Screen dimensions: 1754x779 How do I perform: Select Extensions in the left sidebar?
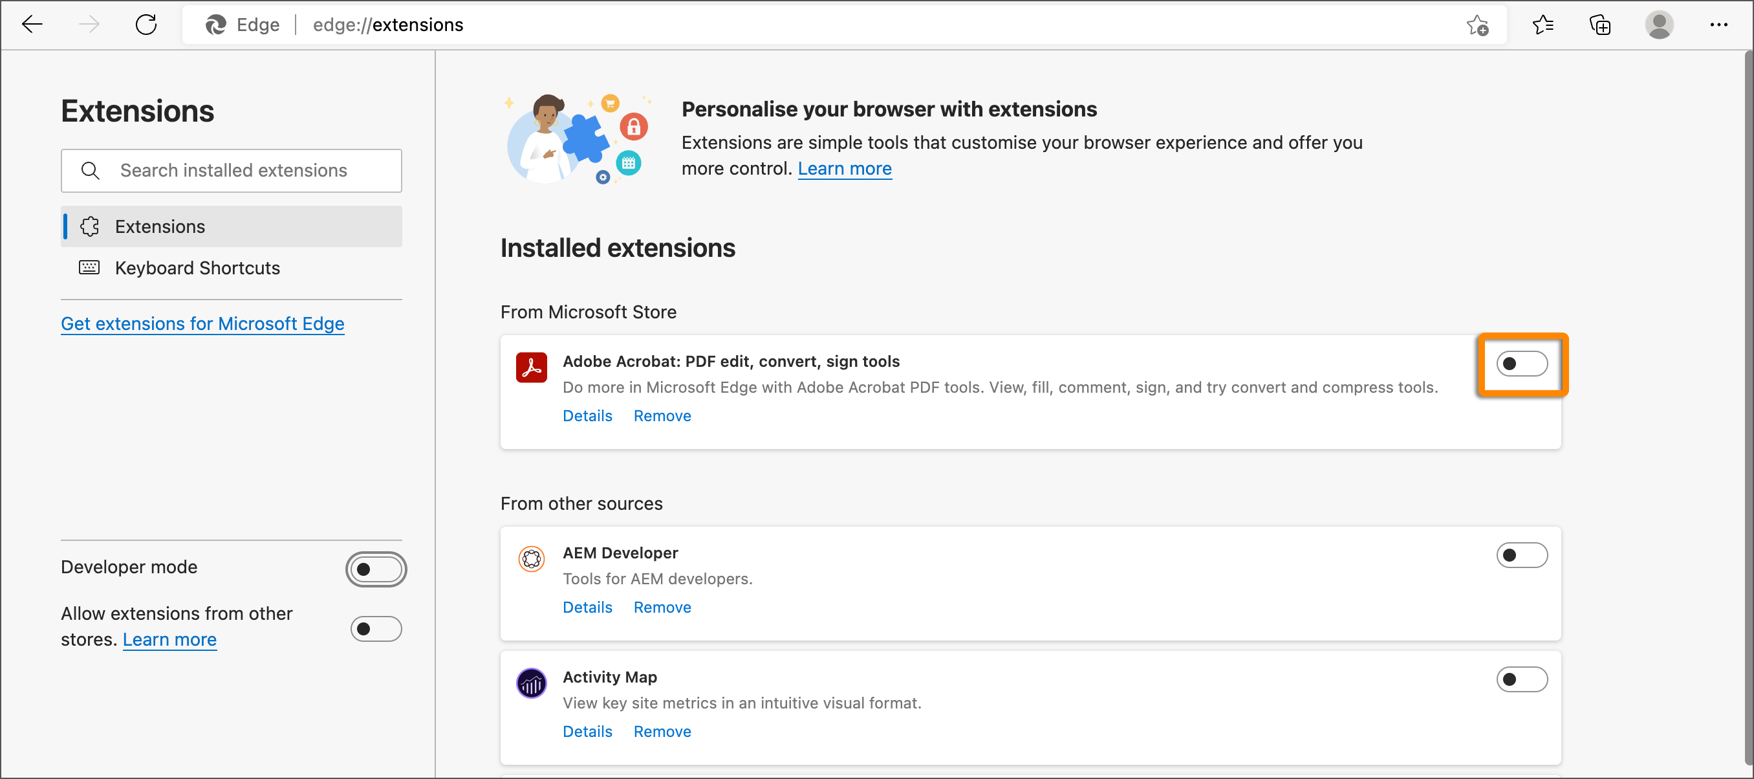point(160,226)
